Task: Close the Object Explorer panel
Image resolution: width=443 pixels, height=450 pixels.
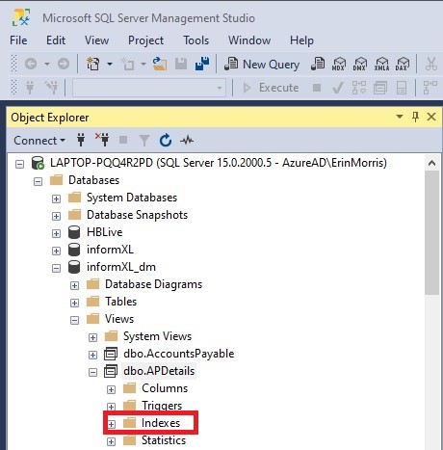Action: pos(431,117)
